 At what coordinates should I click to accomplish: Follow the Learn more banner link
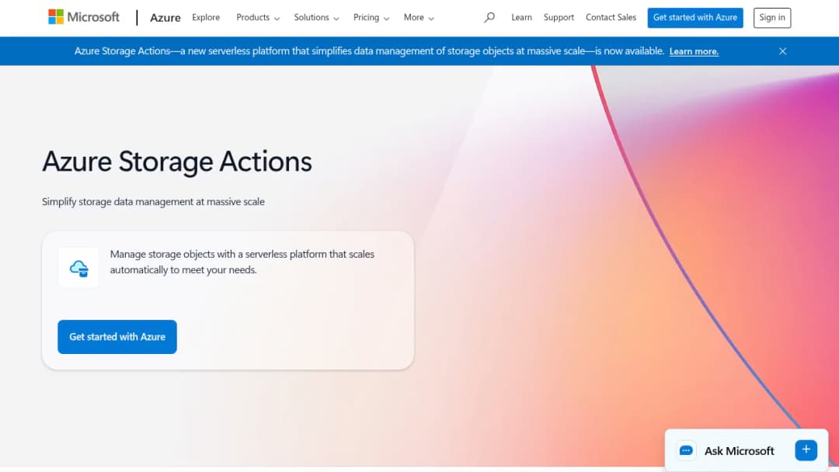[694, 51]
